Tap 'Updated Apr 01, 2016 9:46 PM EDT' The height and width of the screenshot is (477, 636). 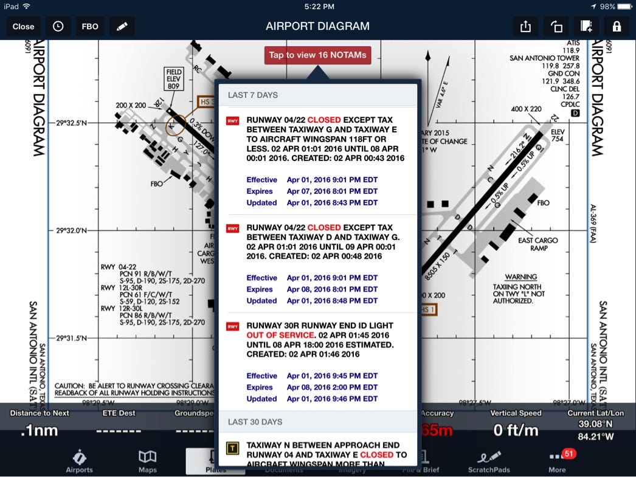click(x=312, y=399)
